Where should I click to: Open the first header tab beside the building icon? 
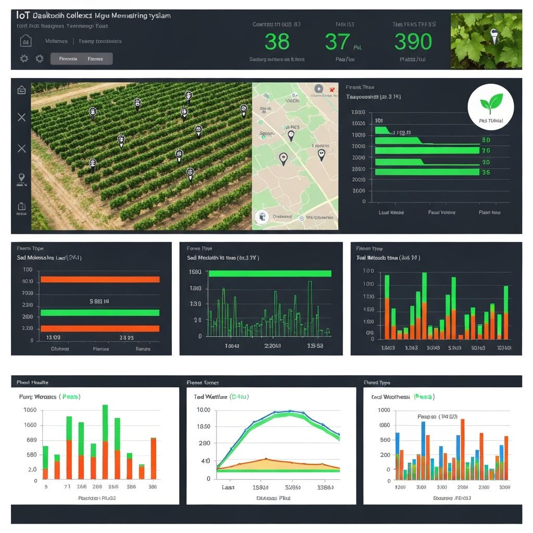pos(56,41)
